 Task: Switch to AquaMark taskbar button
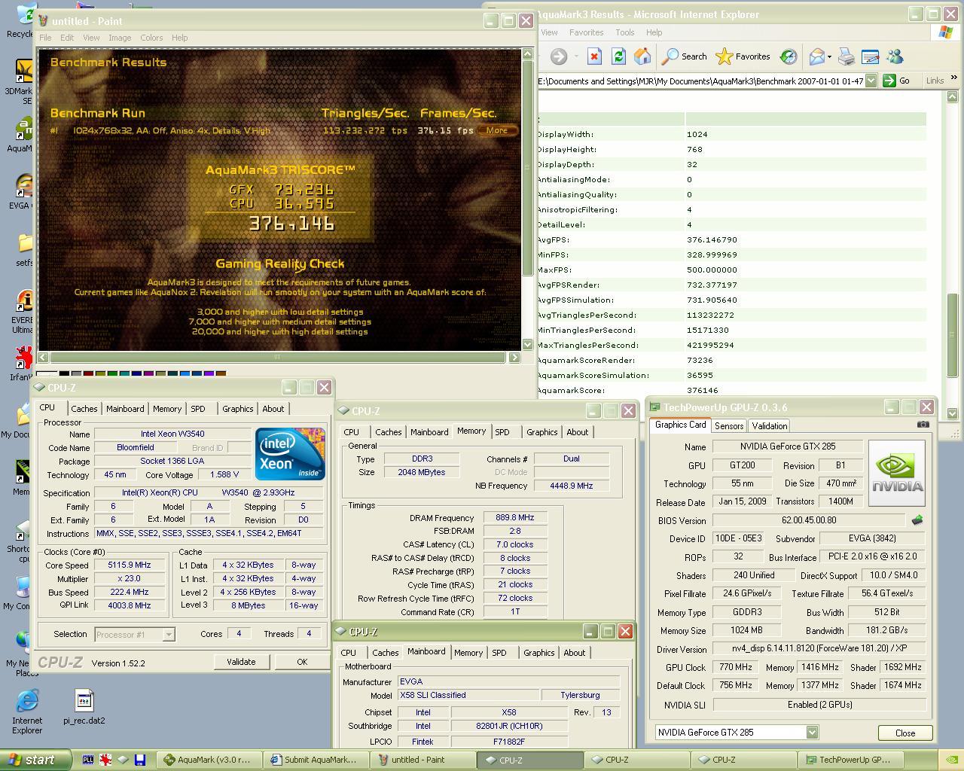coord(209,760)
